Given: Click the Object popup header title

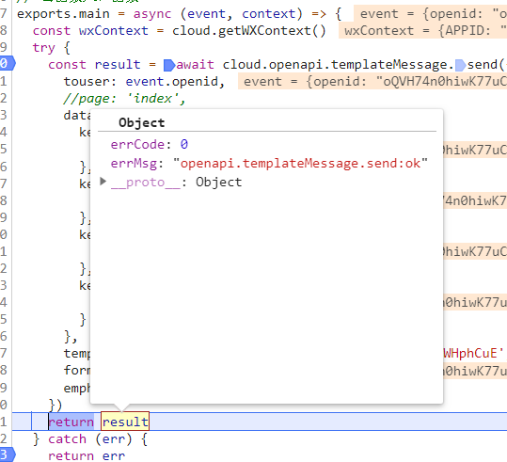Looking at the screenshot, I should point(142,122).
